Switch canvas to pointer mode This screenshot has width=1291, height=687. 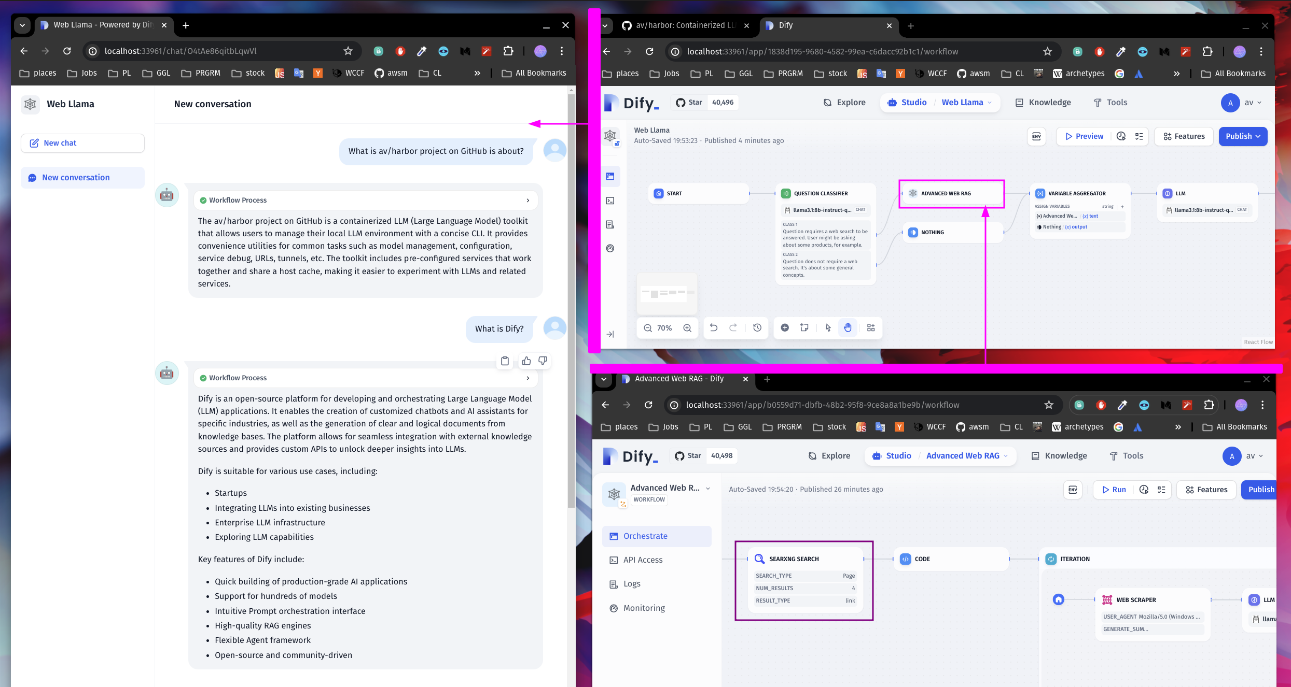[828, 327]
